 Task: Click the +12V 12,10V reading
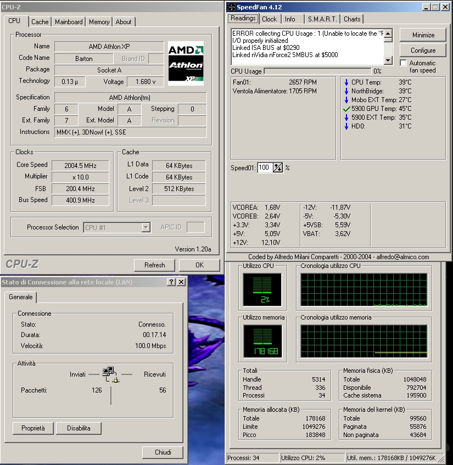256,243
